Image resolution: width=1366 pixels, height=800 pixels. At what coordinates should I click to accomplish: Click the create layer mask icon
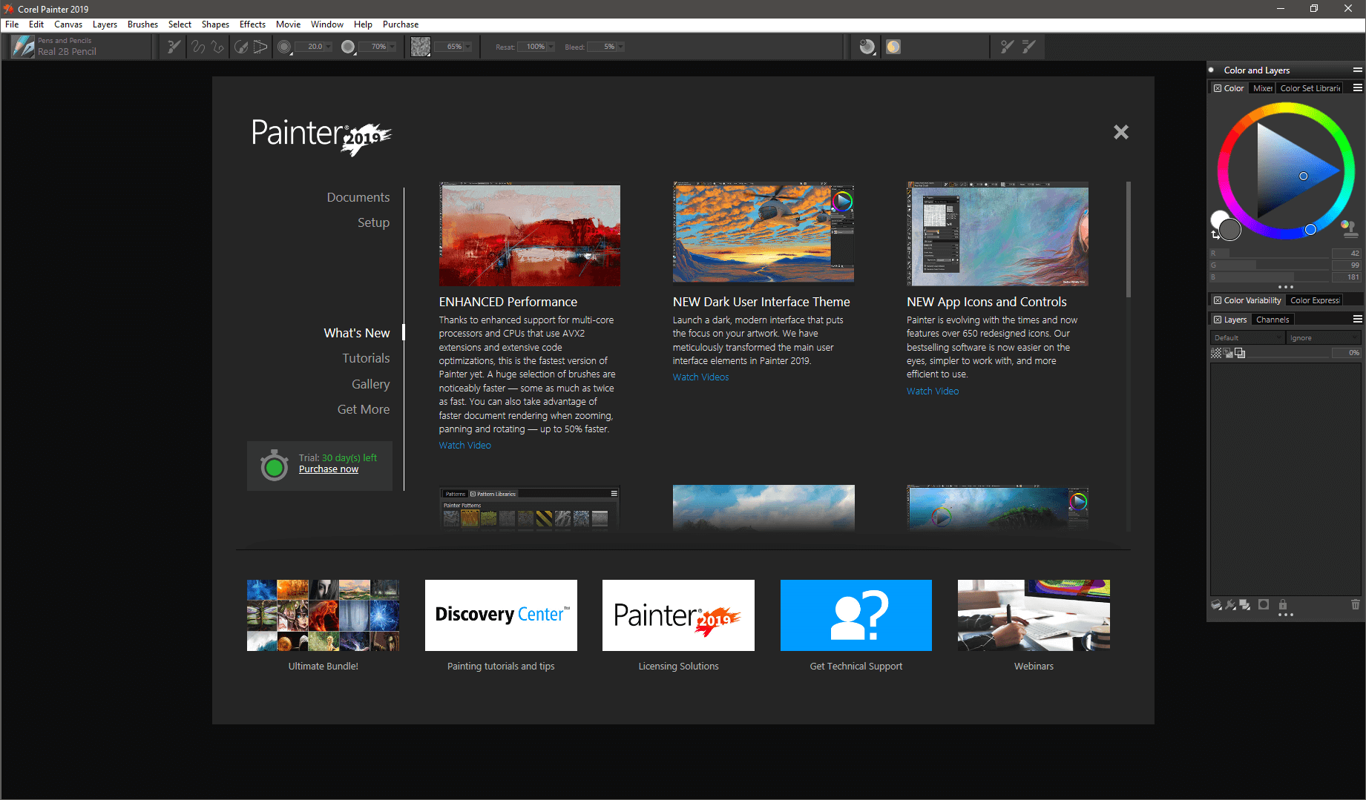pos(1264,605)
